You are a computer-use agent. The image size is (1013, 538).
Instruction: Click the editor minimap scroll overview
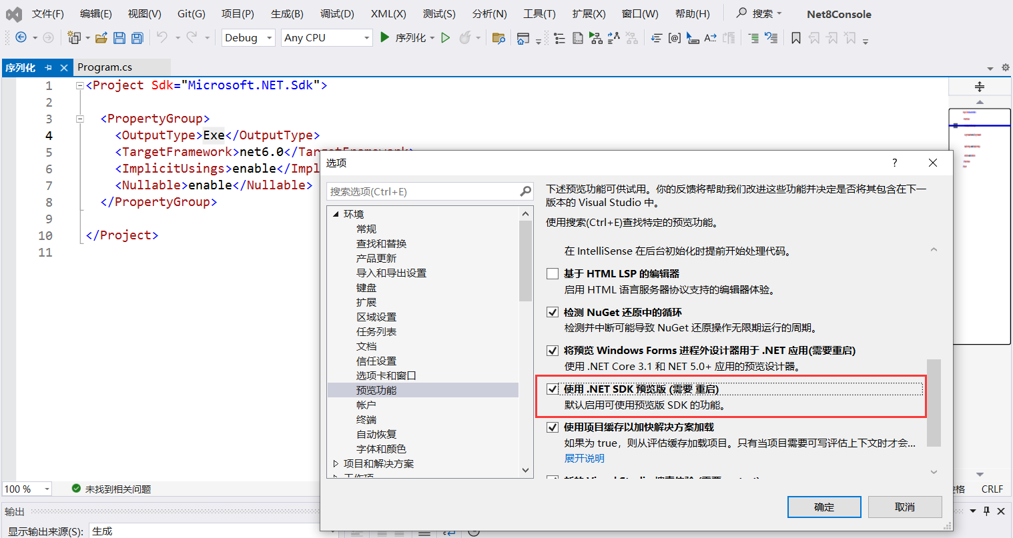[980, 226]
